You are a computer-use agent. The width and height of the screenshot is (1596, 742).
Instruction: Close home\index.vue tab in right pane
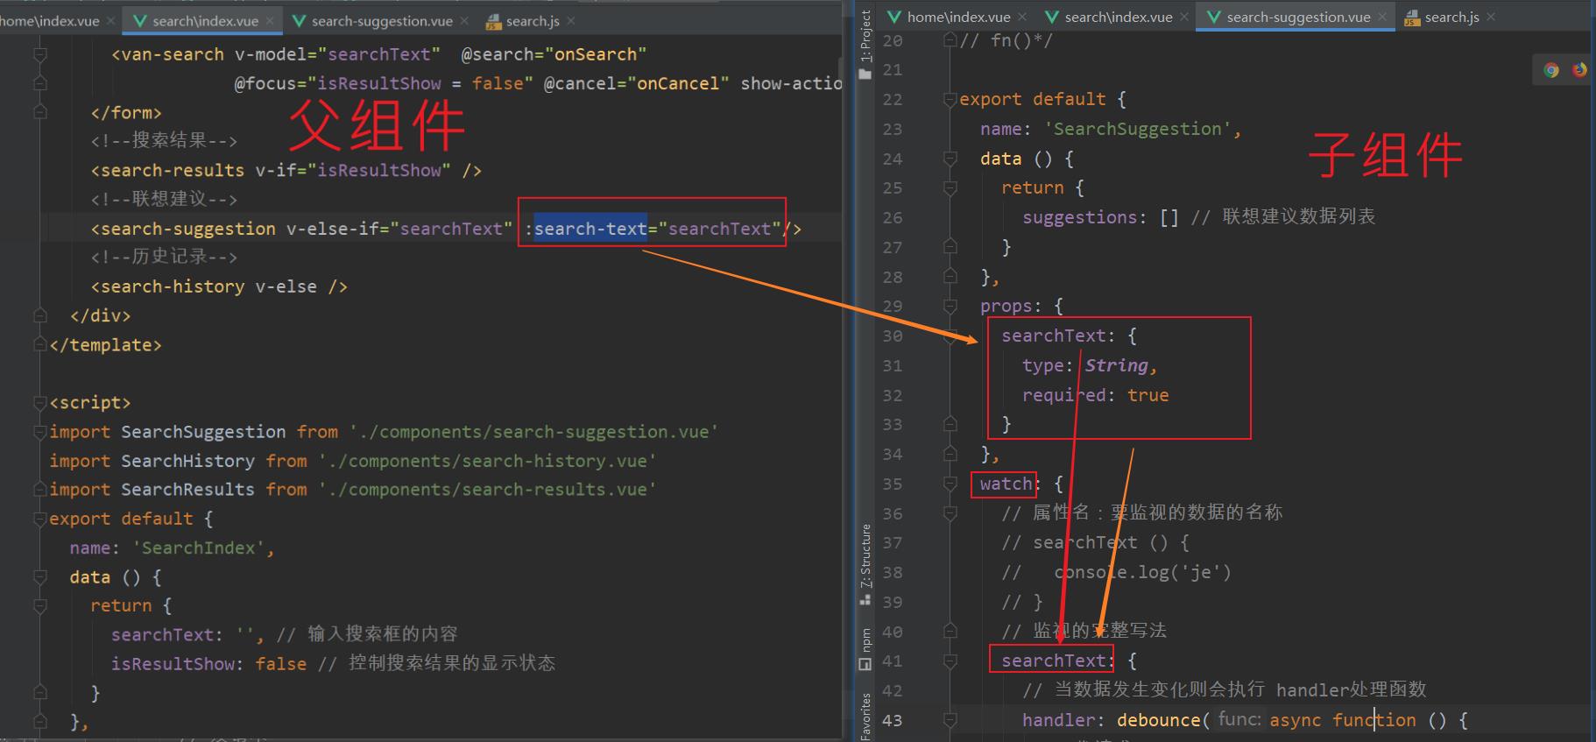(x=1023, y=17)
